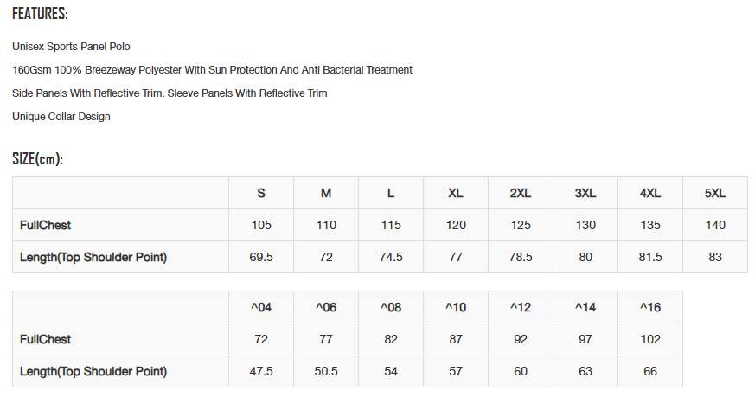This screenshot has height=397, width=755.
Task: Click the 74.5 length value for size L
Action: coord(391,257)
